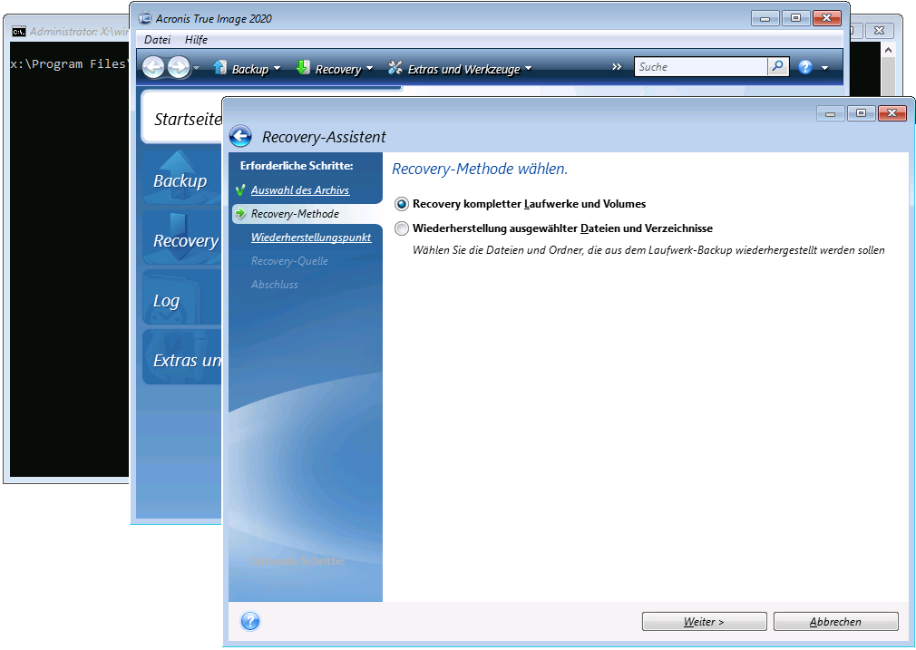Open the Hilfe menu
This screenshot has height=650, width=916.
196,40
